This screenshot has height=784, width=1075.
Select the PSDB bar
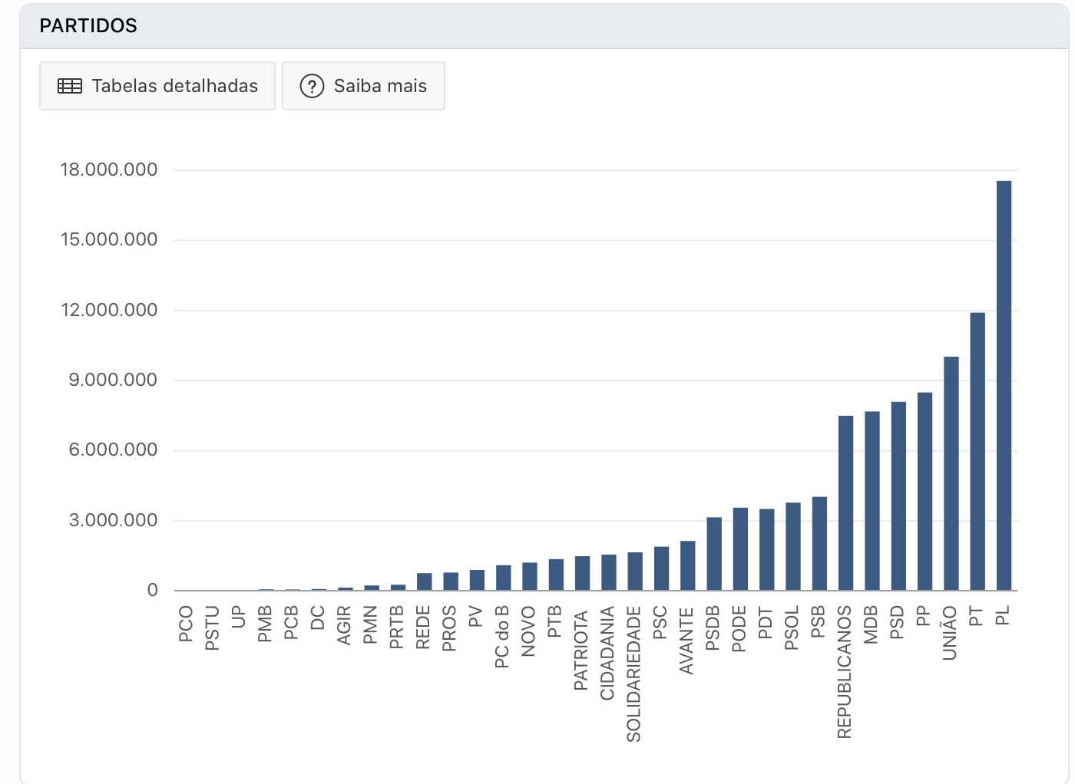click(714, 554)
